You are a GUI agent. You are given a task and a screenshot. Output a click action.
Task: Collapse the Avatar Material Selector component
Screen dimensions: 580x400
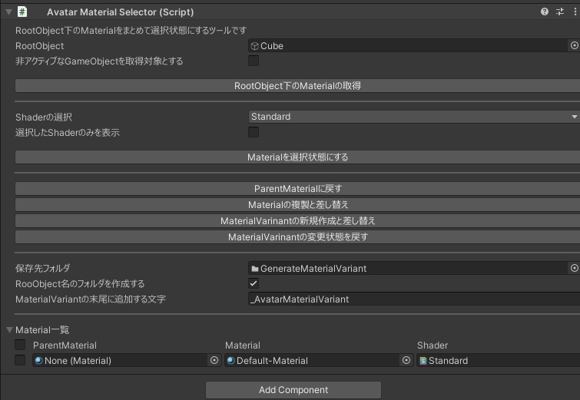(x=9, y=12)
